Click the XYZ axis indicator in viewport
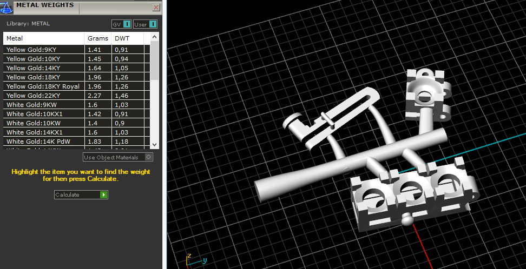Screen dimensions: 526x269 [196, 260]
